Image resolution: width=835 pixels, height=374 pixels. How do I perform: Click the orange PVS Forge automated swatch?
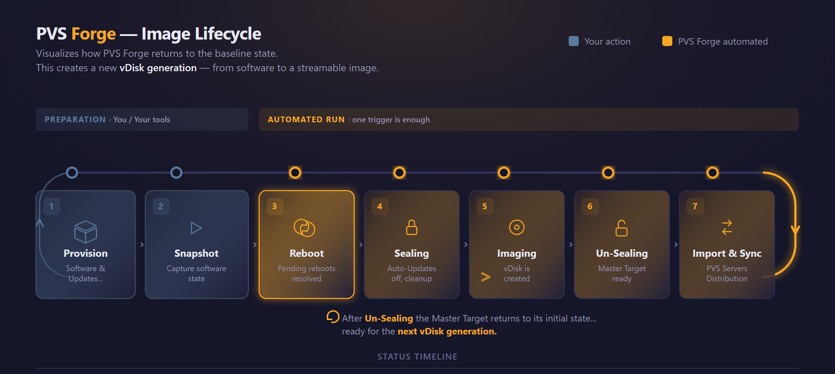point(667,41)
